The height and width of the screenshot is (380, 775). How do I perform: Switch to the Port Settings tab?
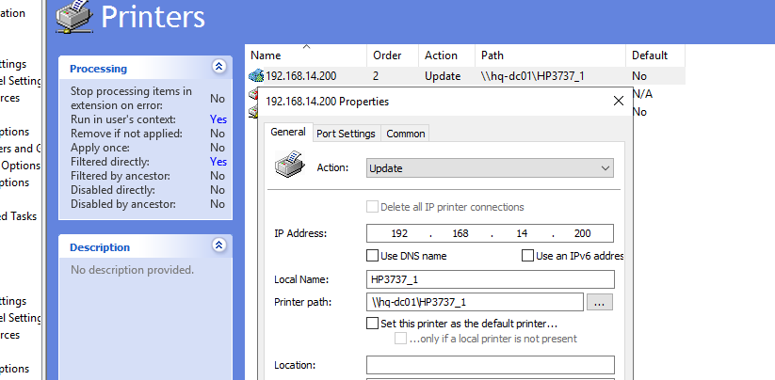[346, 134]
